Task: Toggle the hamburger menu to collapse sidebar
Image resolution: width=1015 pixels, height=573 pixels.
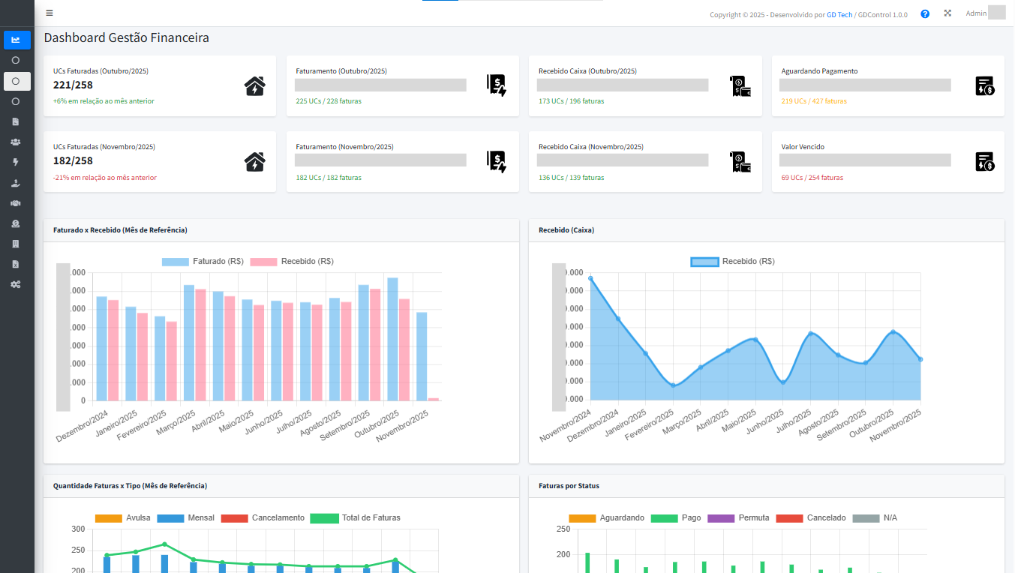Action: click(50, 13)
